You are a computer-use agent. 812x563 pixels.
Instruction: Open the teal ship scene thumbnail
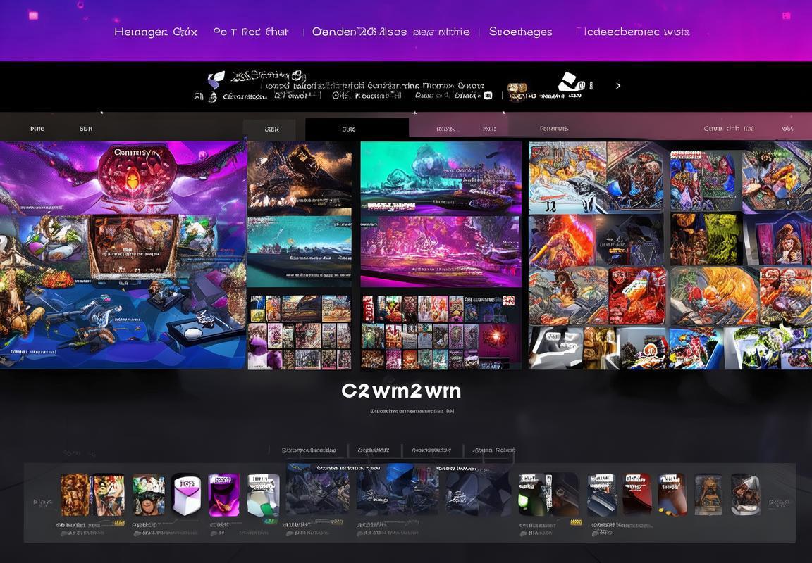click(441, 178)
